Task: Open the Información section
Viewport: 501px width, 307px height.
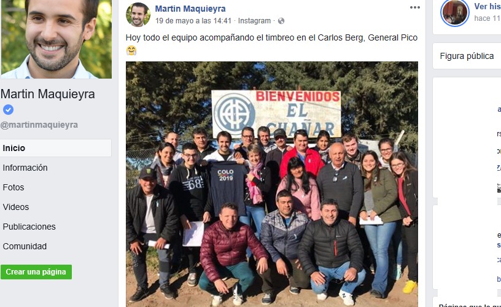Action: 25,168
